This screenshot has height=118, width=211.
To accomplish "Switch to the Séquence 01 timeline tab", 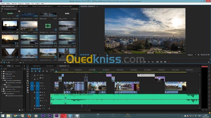I will coord(37,66).
